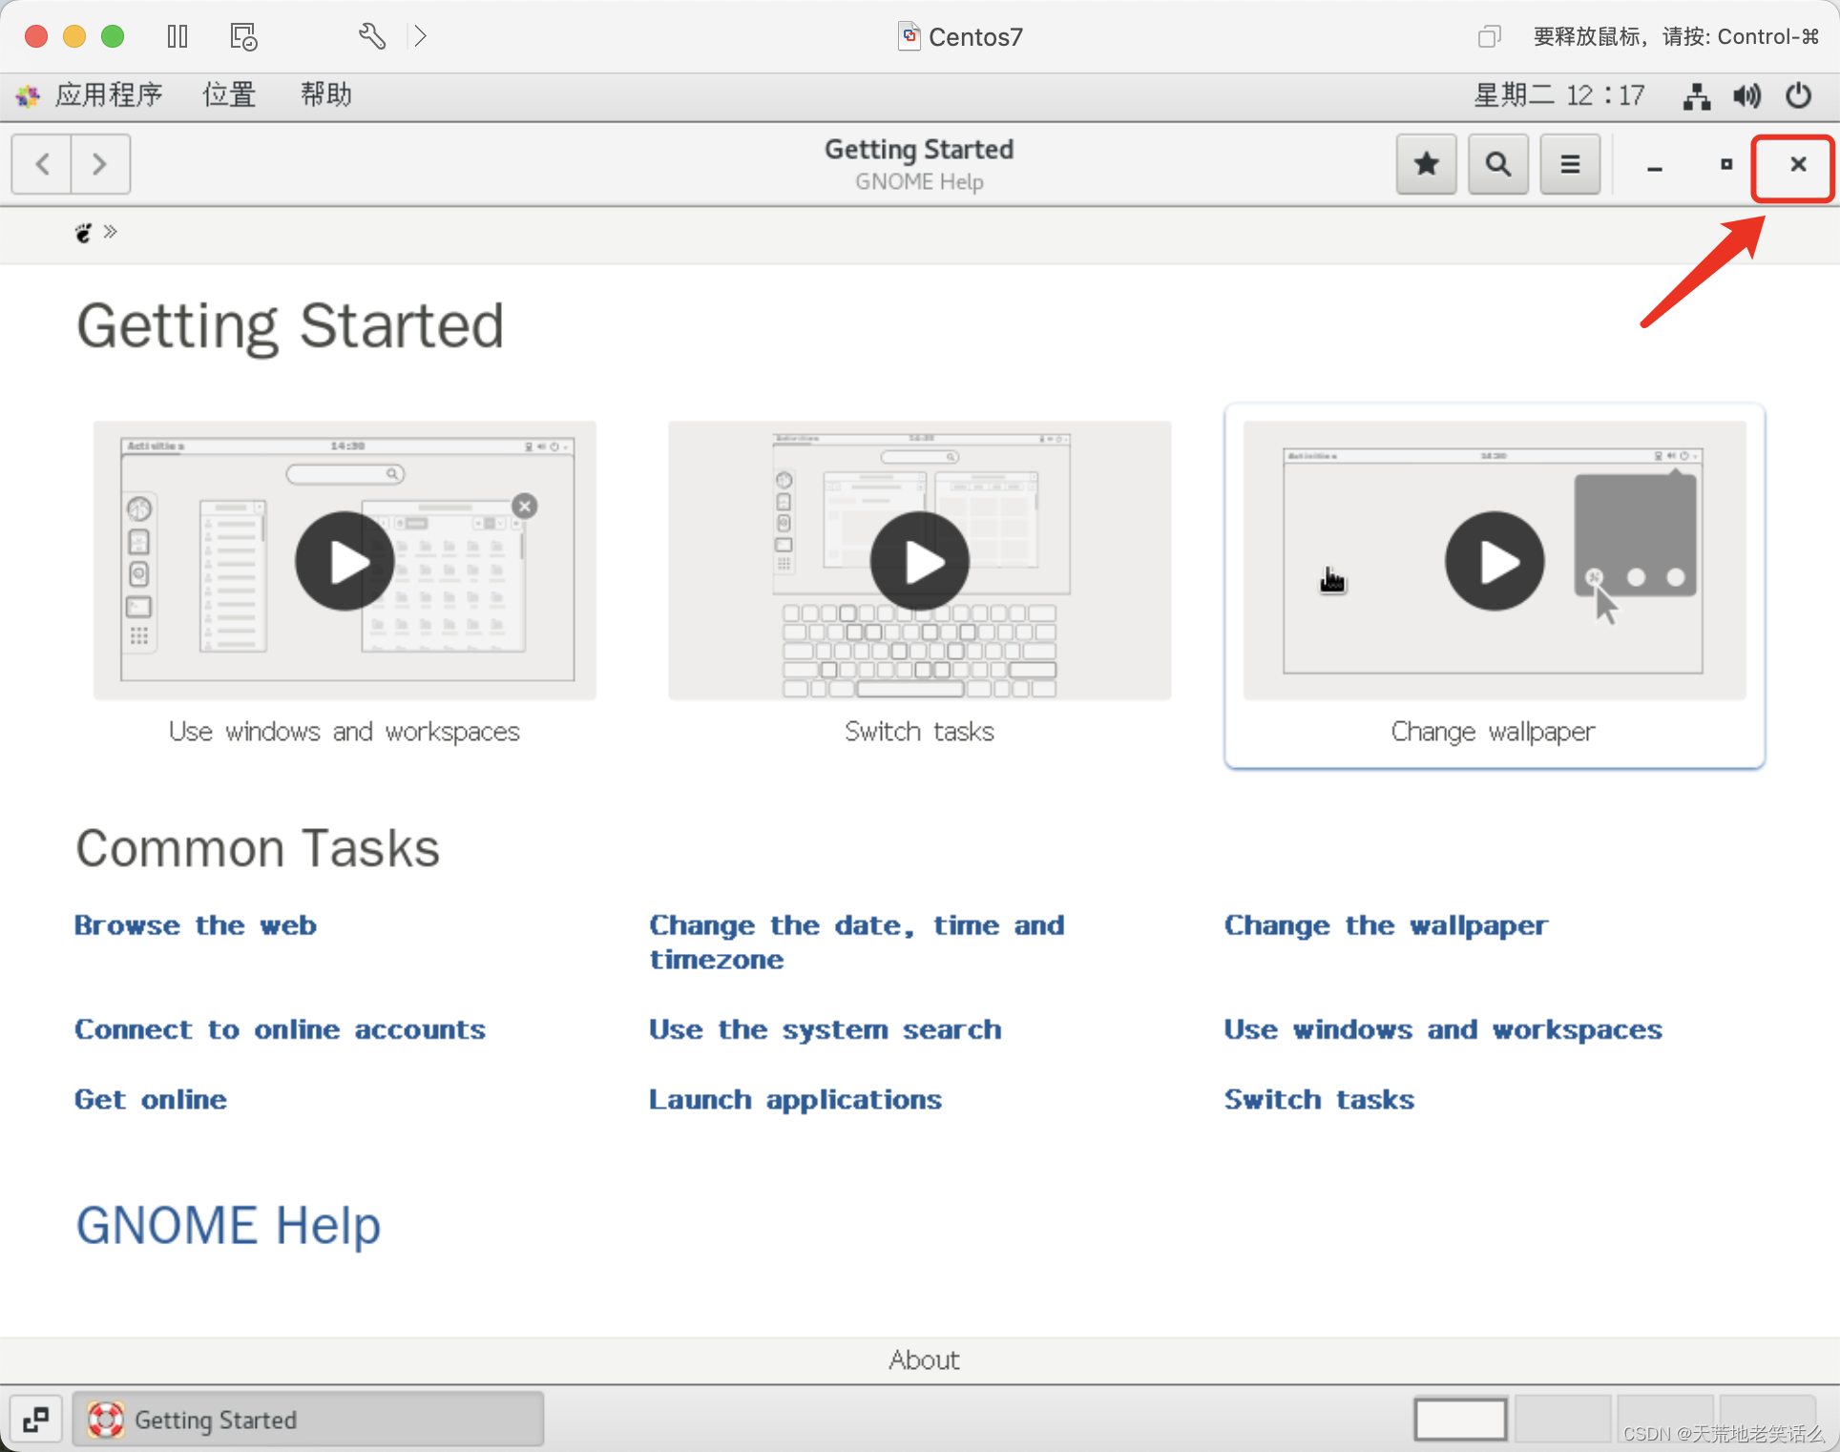Open the hamburger menu button
This screenshot has width=1840, height=1452.
(x=1569, y=165)
